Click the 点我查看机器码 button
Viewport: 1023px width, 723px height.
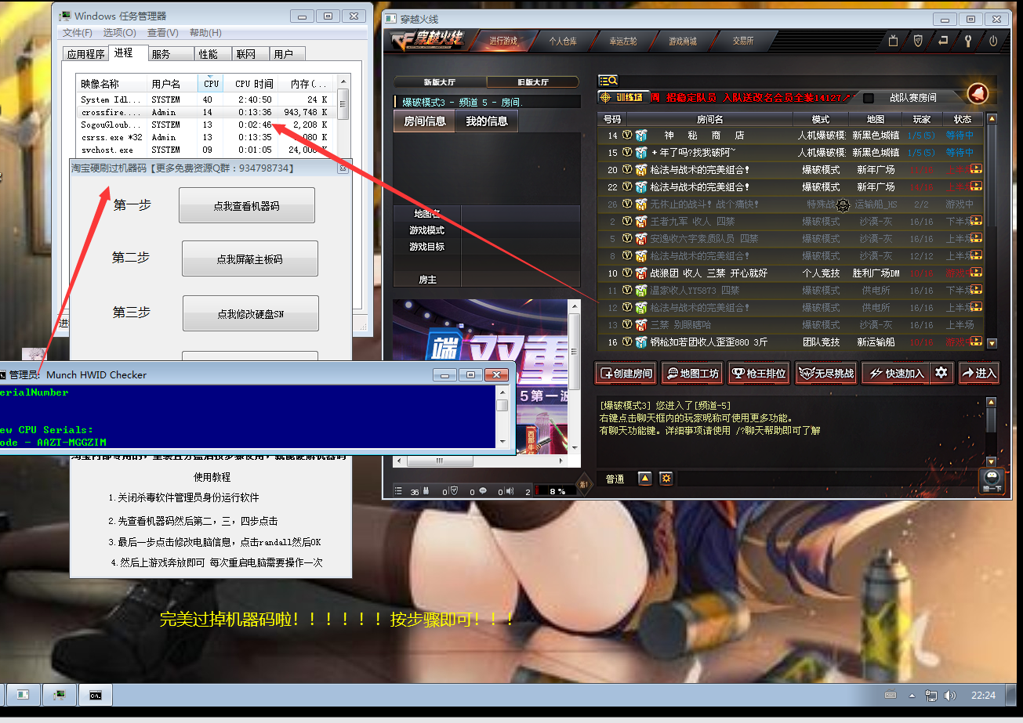(246, 206)
